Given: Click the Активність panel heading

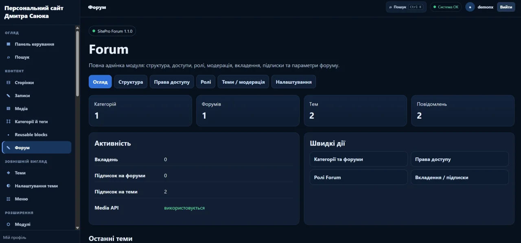Looking at the screenshot, I should pos(113,143).
